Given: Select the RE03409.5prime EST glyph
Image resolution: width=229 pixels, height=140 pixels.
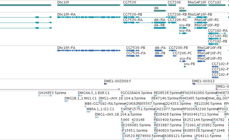Looking at the screenshot, I should (x=155, y=123).
